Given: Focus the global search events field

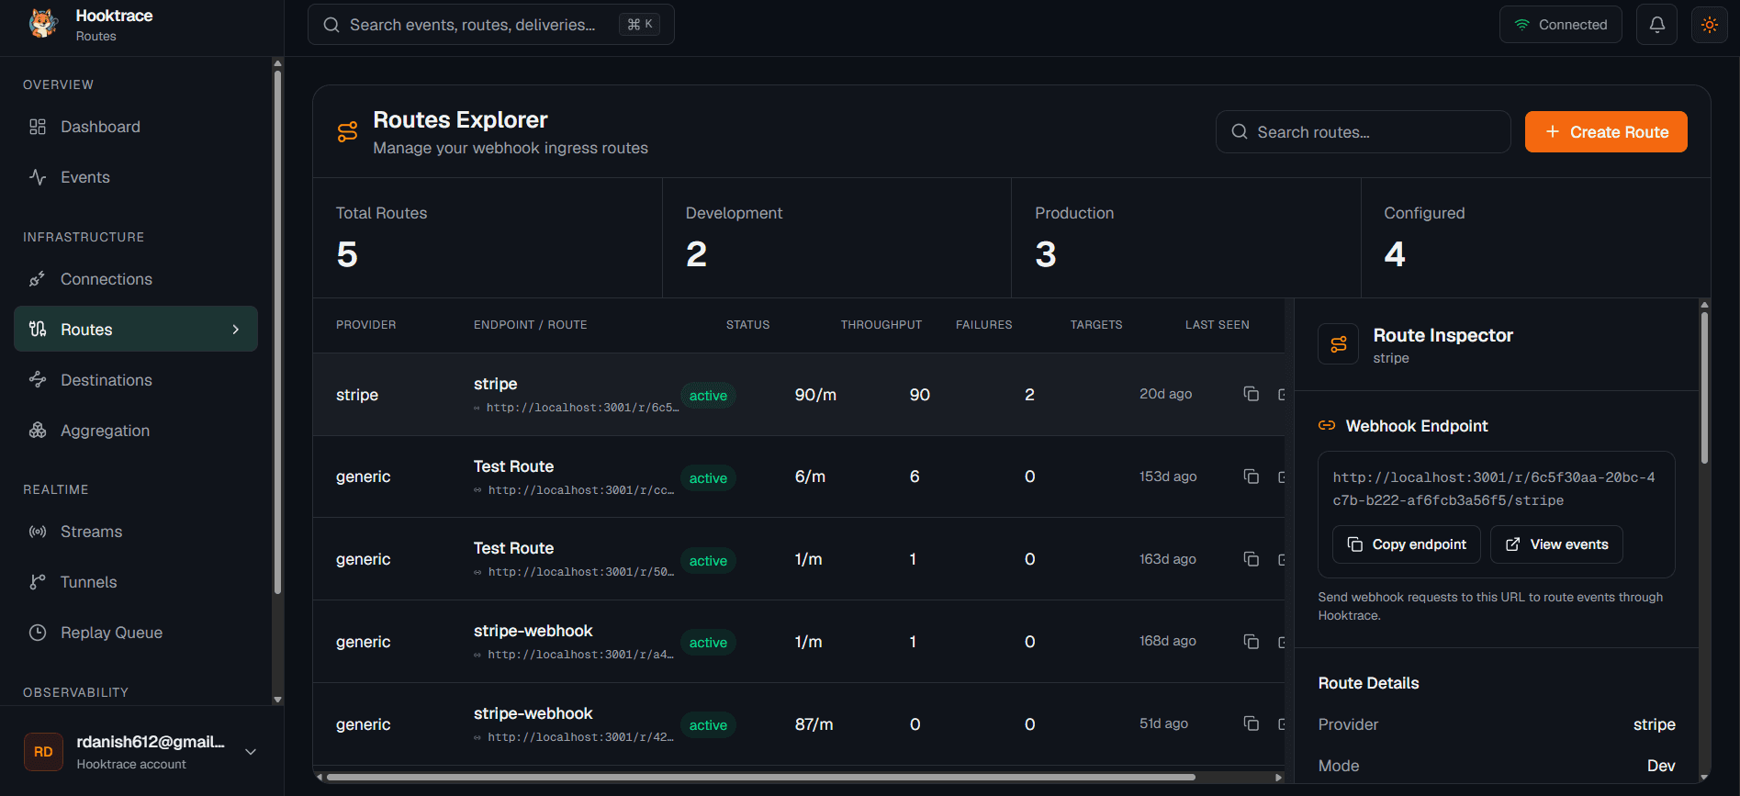Looking at the screenshot, I should 491,25.
